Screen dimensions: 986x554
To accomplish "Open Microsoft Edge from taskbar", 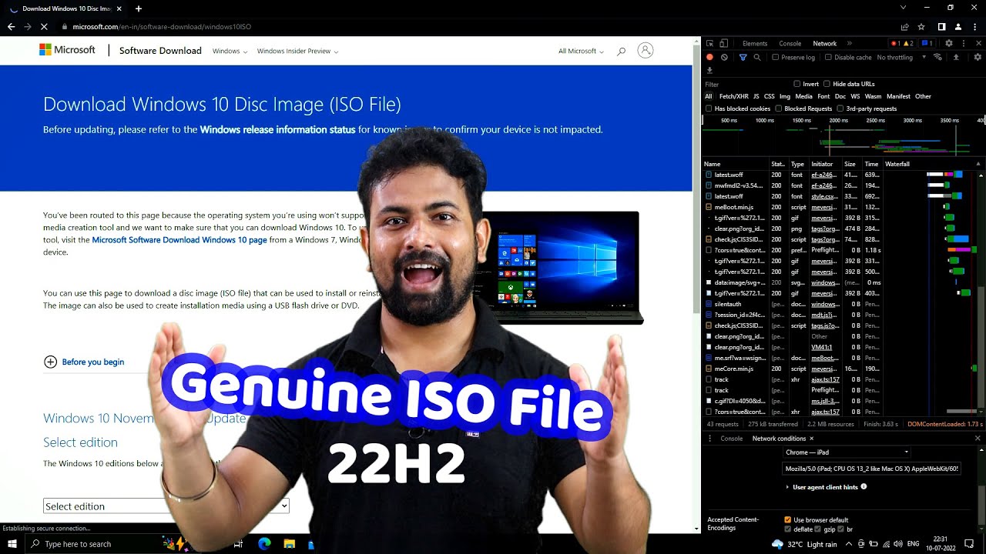I will pos(264,544).
